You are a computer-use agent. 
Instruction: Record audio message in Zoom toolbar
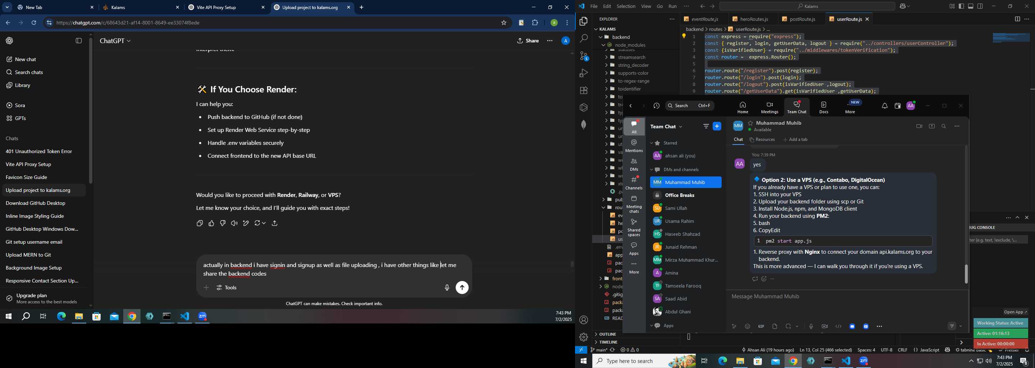click(x=811, y=327)
